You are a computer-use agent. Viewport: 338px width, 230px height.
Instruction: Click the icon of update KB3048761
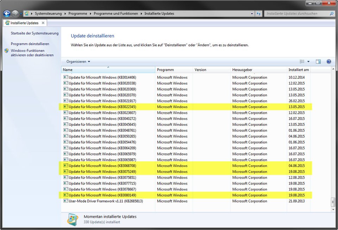pos(66,130)
